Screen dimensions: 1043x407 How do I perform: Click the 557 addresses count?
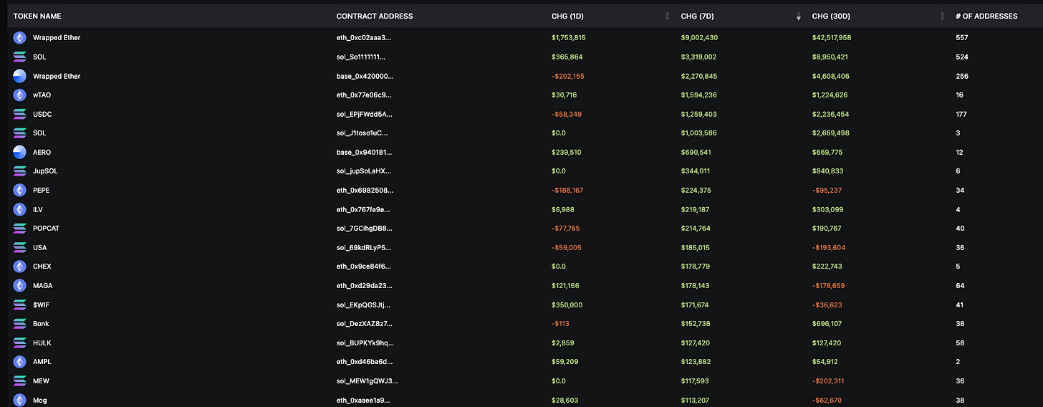coord(962,38)
